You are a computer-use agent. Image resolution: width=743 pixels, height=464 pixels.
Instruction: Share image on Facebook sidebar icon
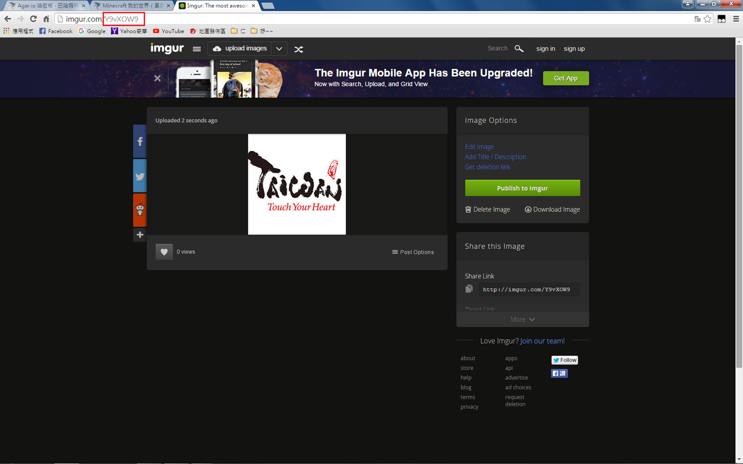pyautogui.click(x=140, y=141)
